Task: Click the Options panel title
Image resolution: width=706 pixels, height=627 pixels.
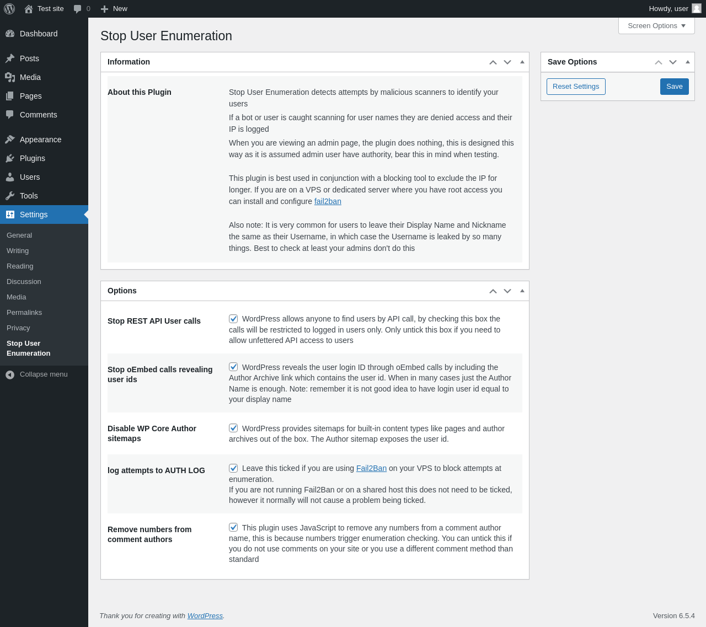Action: (122, 291)
